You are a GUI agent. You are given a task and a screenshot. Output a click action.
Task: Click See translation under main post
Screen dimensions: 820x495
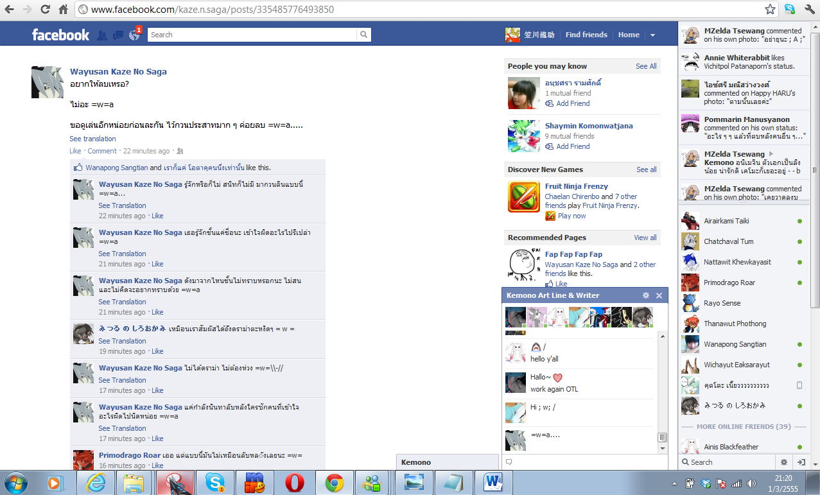[x=93, y=139]
